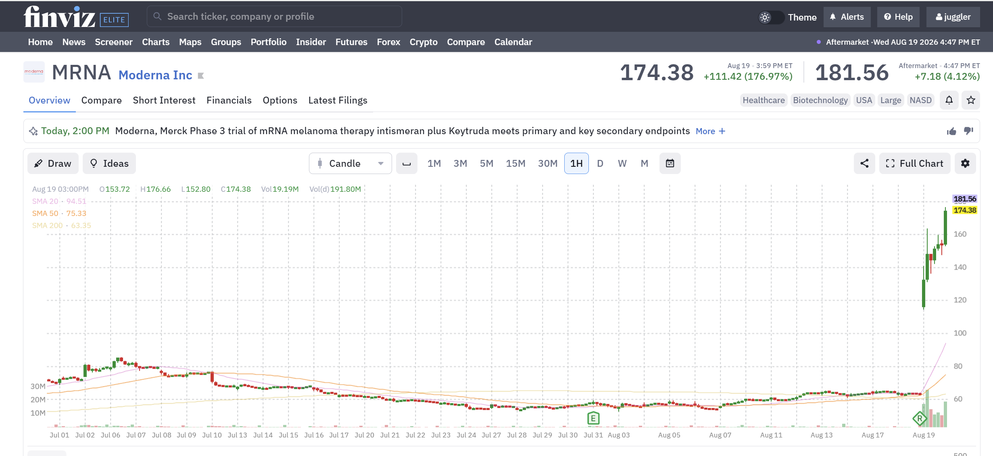Image resolution: width=993 pixels, height=456 pixels.
Task: Open Forex in navigation bar
Action: pos(388,42)
